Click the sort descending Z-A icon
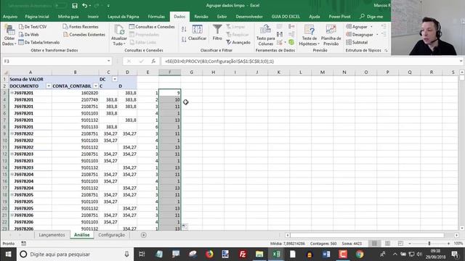The image size is (465, 261). (x=184, y=39)
